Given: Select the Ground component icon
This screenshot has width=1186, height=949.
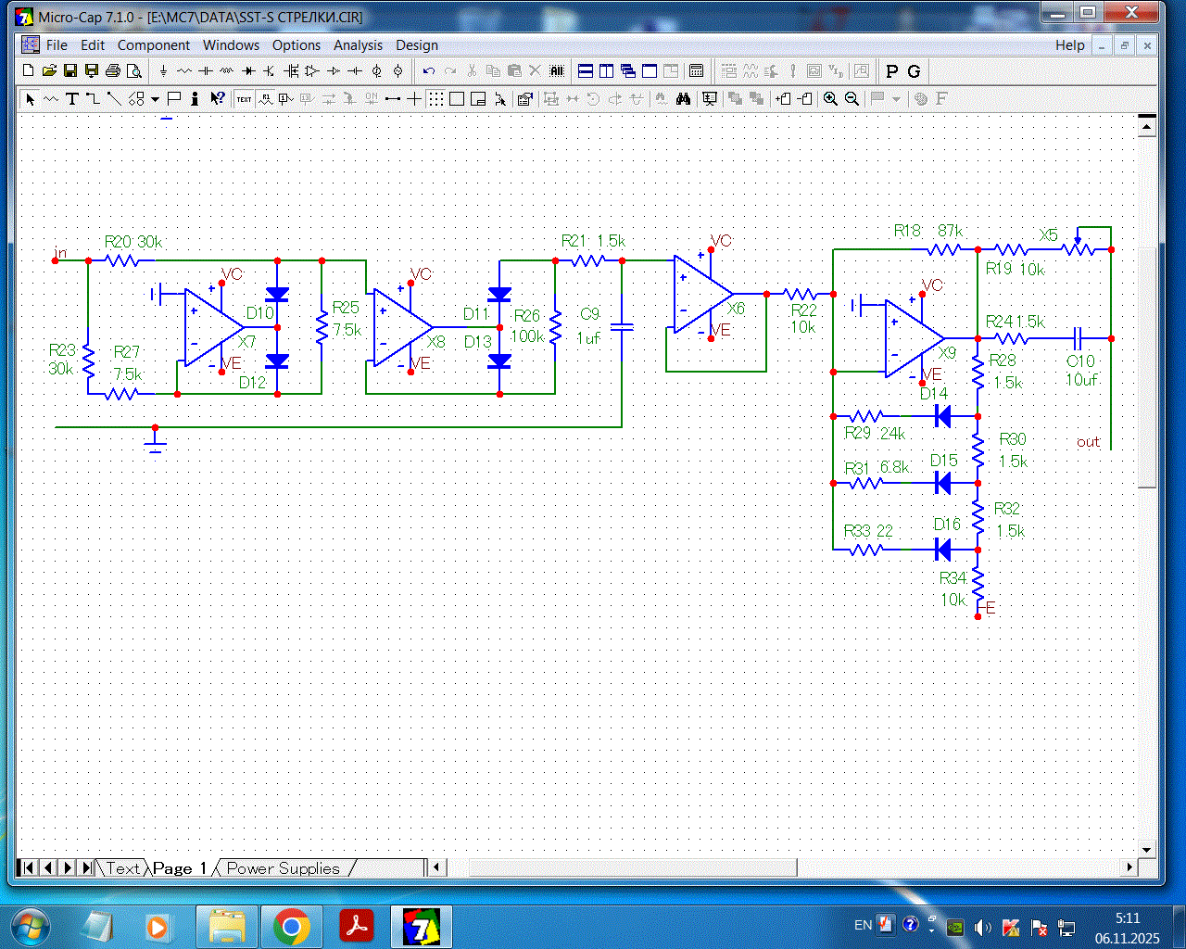Looking at the screenshot, I should click(163, 71).
